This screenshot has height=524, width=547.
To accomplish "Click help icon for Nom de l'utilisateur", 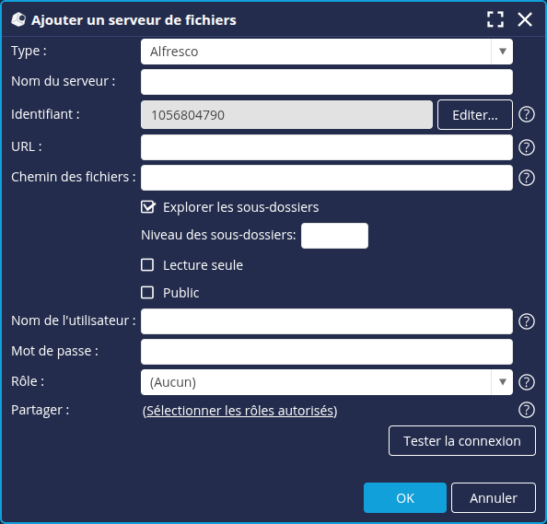I will [526, 321].
